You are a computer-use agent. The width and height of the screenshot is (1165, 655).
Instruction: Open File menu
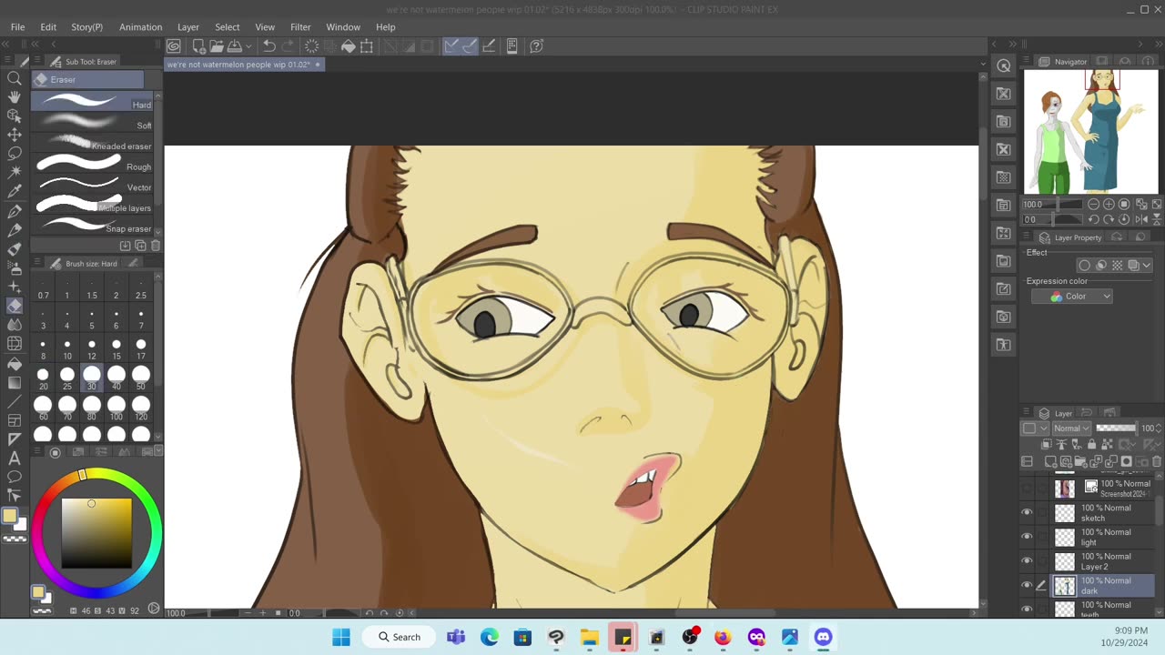[x=17, y=27]
